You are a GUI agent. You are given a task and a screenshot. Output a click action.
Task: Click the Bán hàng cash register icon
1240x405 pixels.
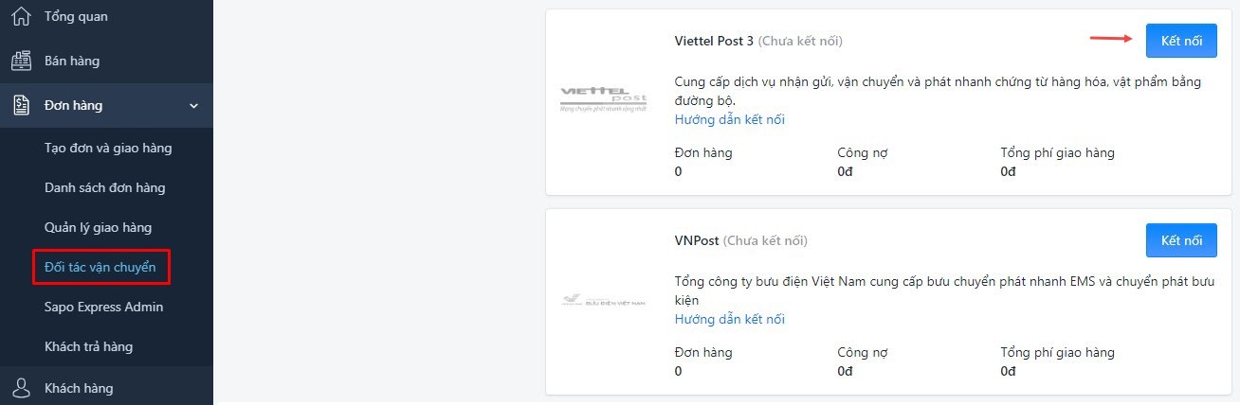(20, 61)
